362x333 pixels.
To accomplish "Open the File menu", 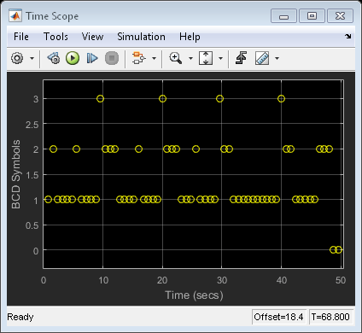I will [21, 37].
